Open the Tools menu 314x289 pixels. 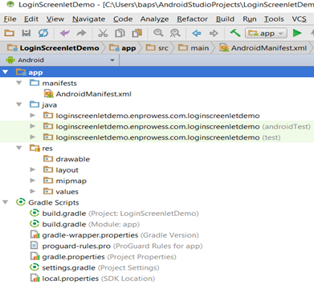(x=274, y=19)
